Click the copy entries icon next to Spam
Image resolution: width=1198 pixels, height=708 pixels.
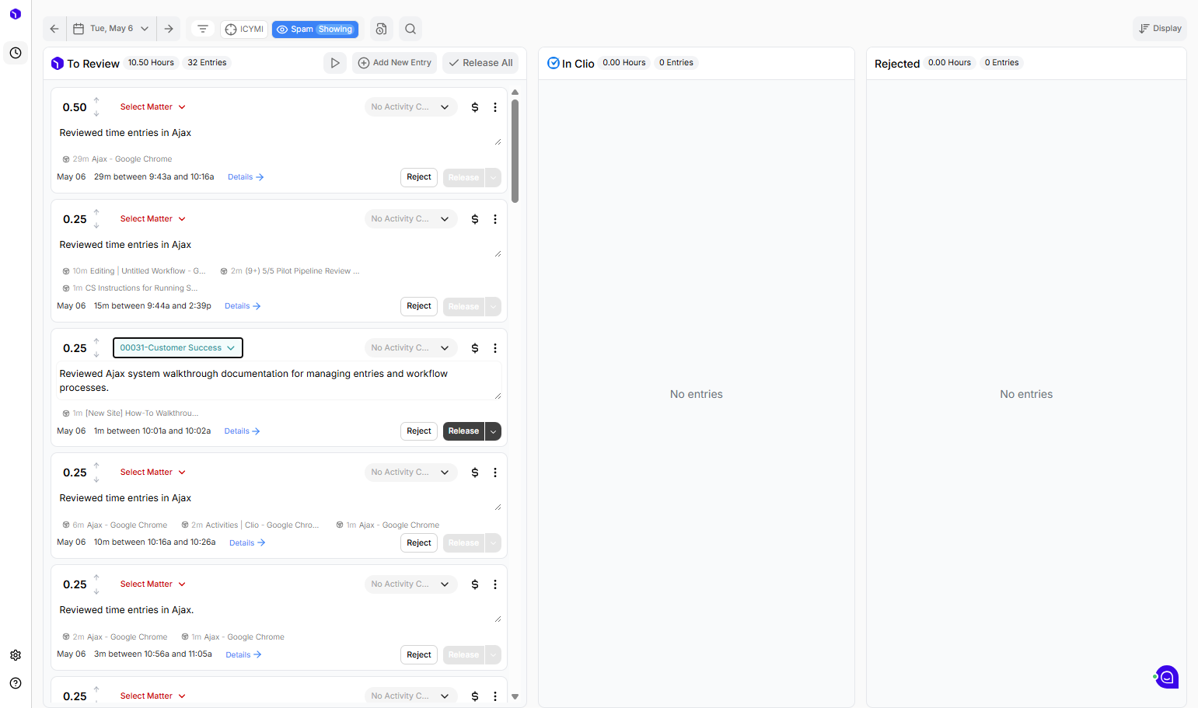381,29
